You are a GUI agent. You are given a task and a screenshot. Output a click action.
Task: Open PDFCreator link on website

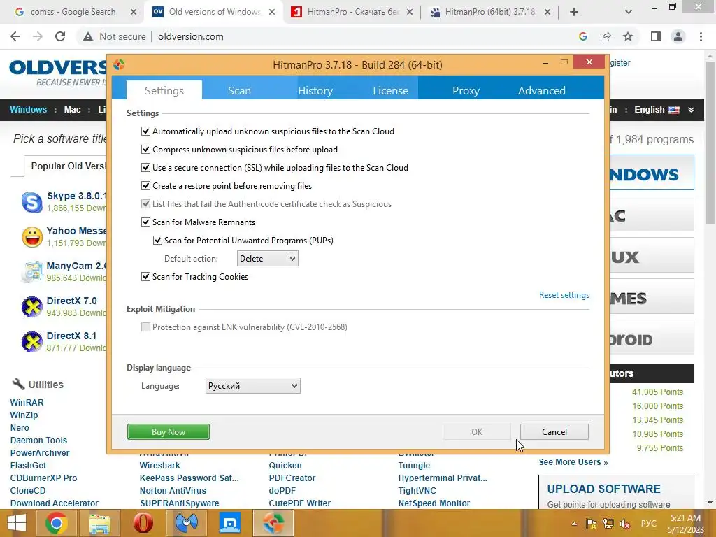(x=292, y=478)
